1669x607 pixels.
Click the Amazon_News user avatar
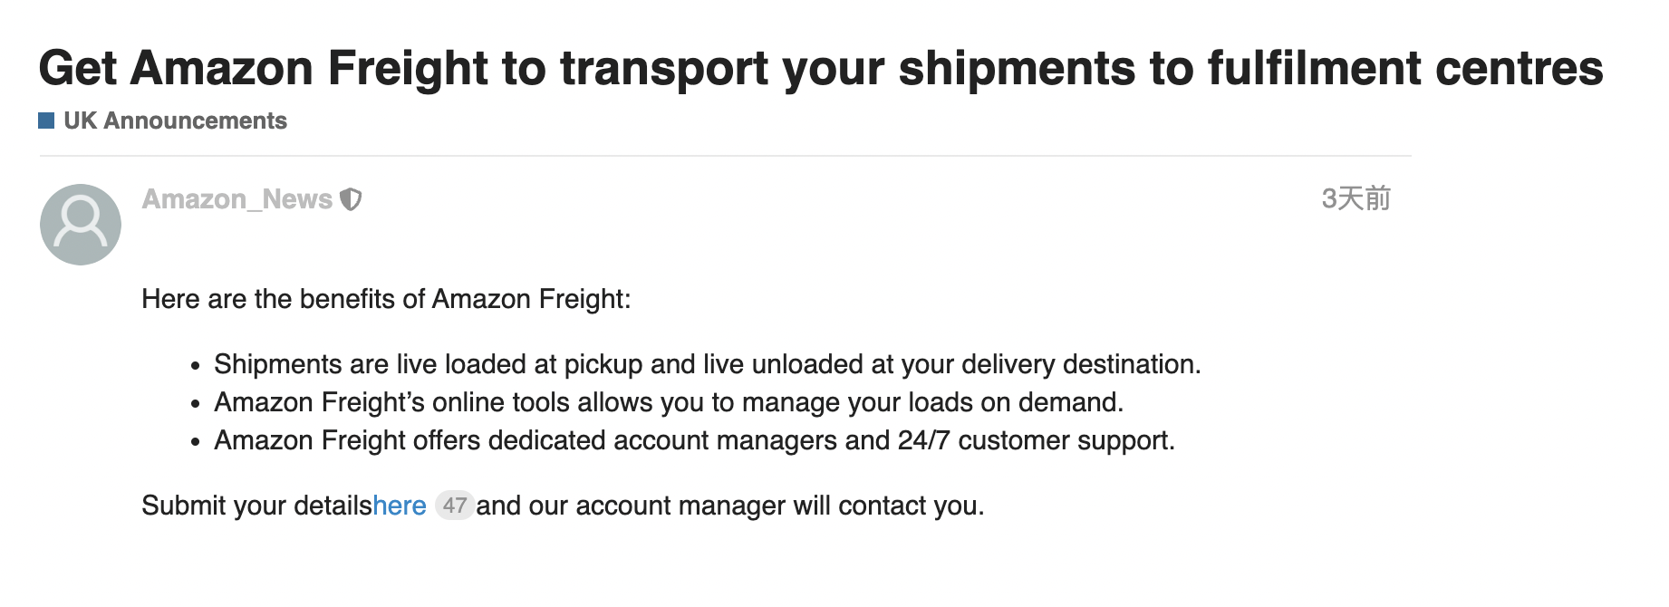pos(81,225)
